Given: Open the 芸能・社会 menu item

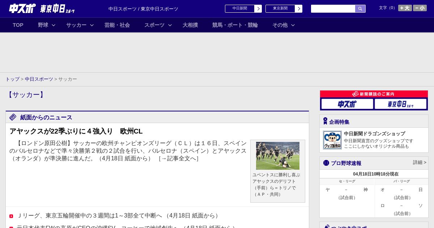Looking at the screenshot, I should 117,25.
